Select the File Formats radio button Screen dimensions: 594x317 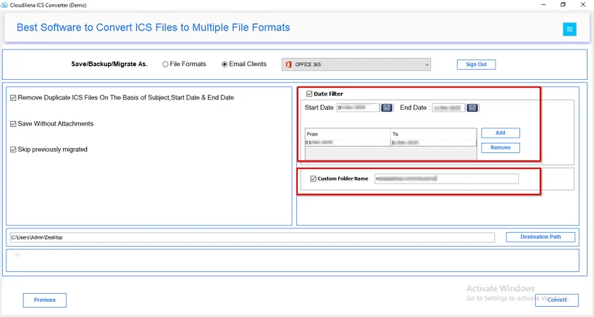coord(165,65)
